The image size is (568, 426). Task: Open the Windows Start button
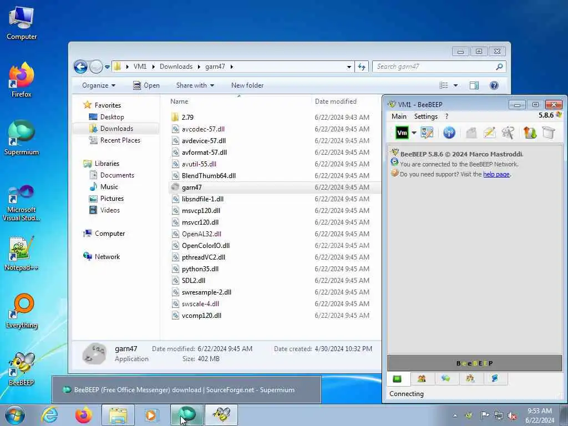click(x=15, y=415)
